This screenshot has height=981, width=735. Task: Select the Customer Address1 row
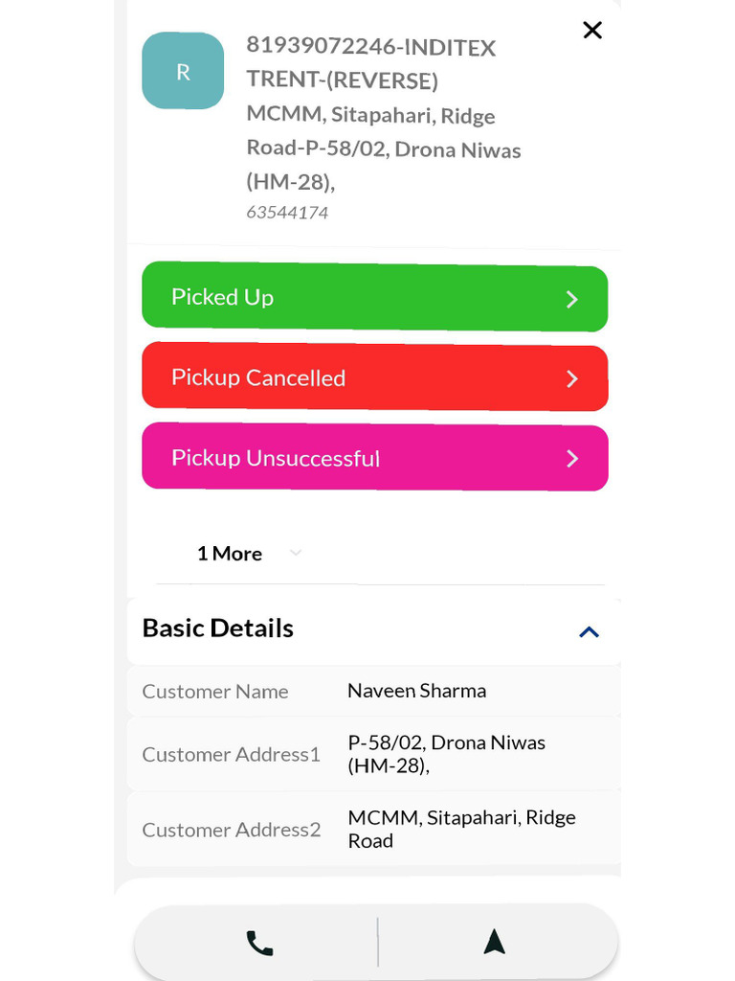373,754
